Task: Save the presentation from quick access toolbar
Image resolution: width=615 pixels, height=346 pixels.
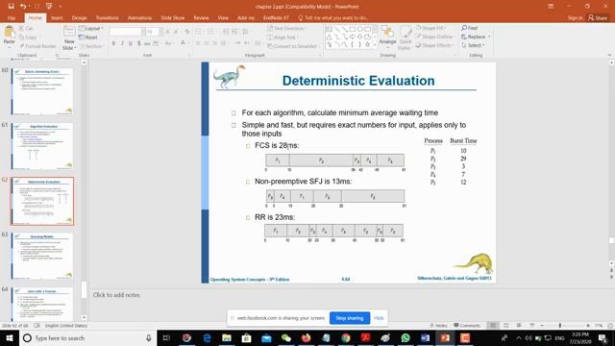Action: point(11,7)
